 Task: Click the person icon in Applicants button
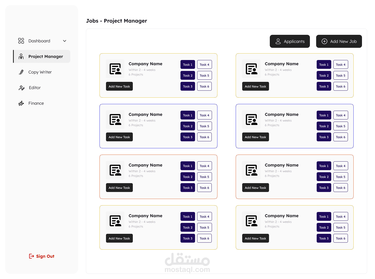(x=278, y=41)
